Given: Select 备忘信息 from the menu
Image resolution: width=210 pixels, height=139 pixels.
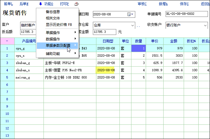Looking at the screenshot, I should (x=53, y=12).
